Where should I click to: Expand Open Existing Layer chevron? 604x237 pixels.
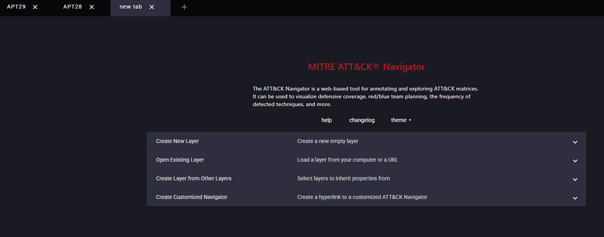click(575, 161)
